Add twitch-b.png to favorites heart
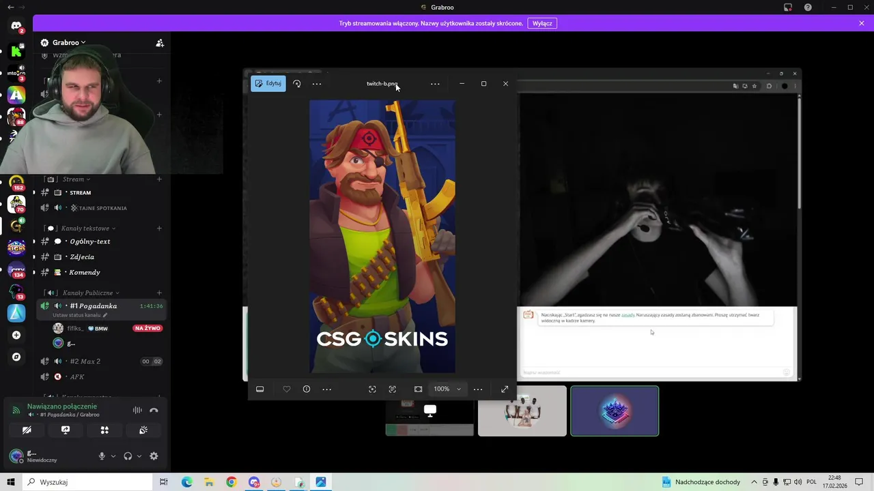The image size is (874, 491). click(x=287, y=389)
